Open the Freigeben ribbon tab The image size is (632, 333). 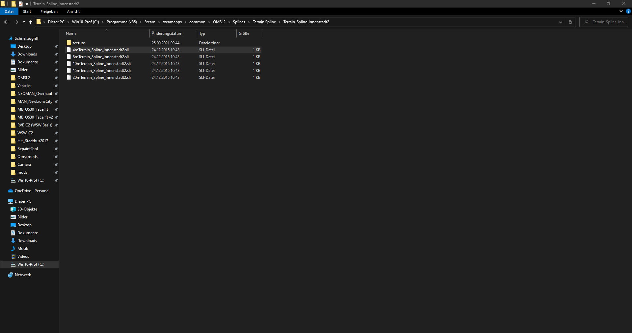49,11
